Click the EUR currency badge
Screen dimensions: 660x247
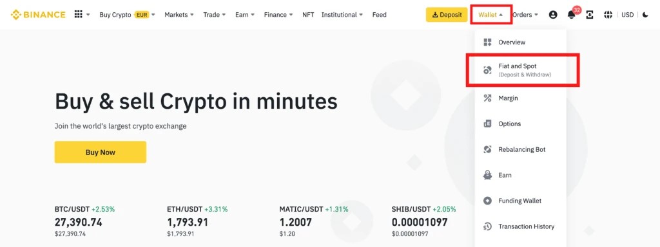(x=142, y=15)
